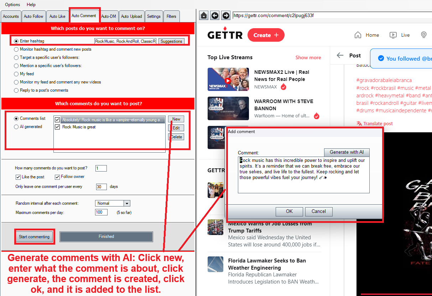This screenshot has width=432, height=296.
Task: Click the Comment text area in dialog
Action: click(304, 175)
